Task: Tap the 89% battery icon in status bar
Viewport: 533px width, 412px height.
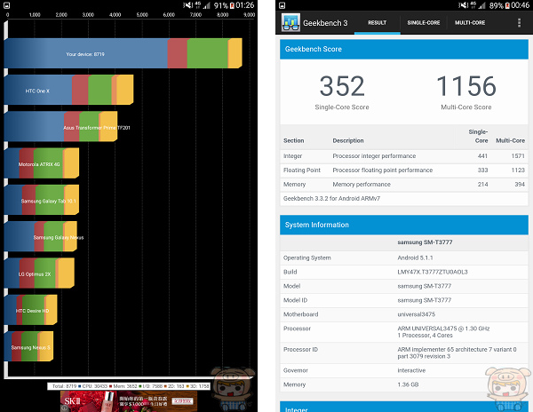Action: click(x=507, y=5)
